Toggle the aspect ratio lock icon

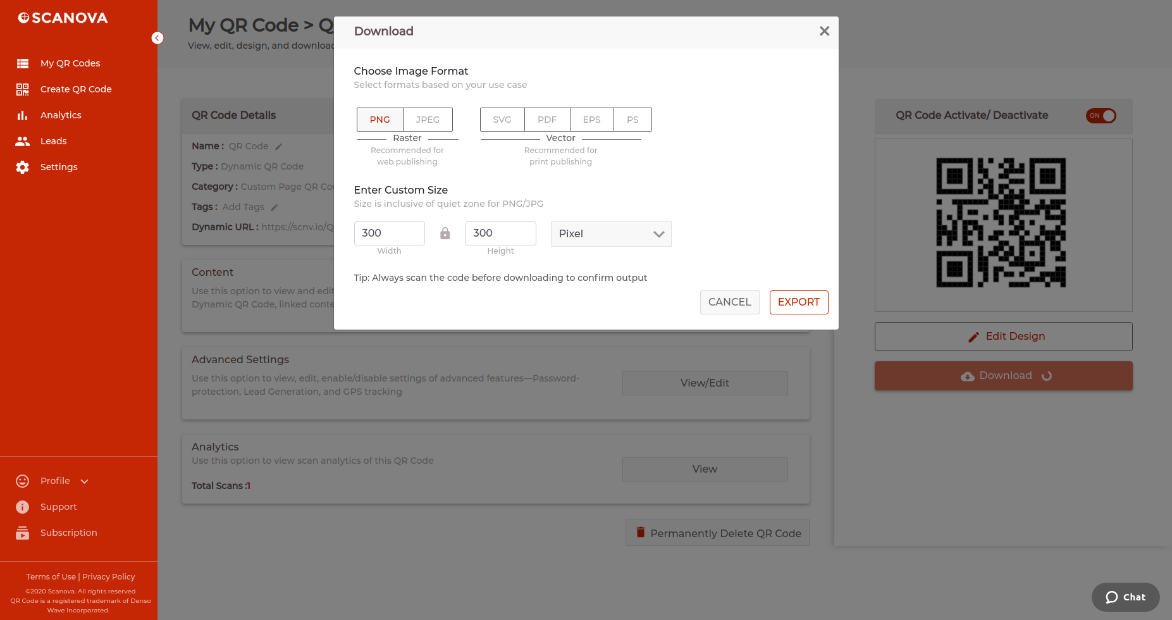tap(445, 233)
